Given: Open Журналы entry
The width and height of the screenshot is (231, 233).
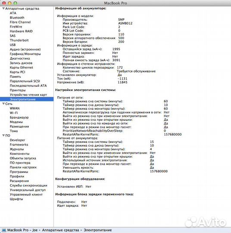Looking at the screenshot, I should 17,149.
